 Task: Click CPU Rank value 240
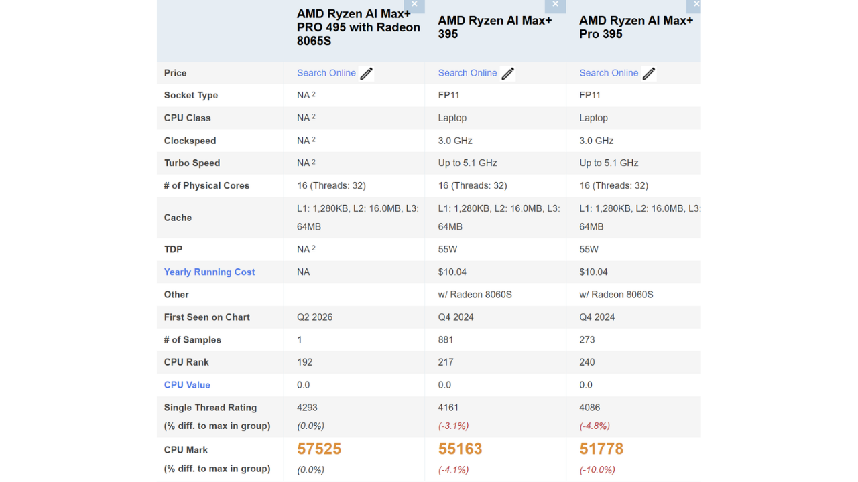(x=587, y=362)
